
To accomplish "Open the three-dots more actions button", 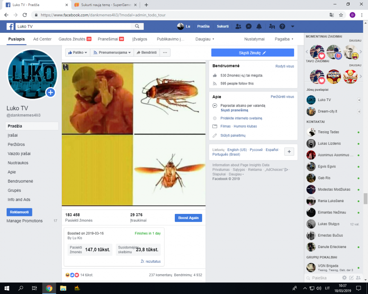I will click(164, 53).
